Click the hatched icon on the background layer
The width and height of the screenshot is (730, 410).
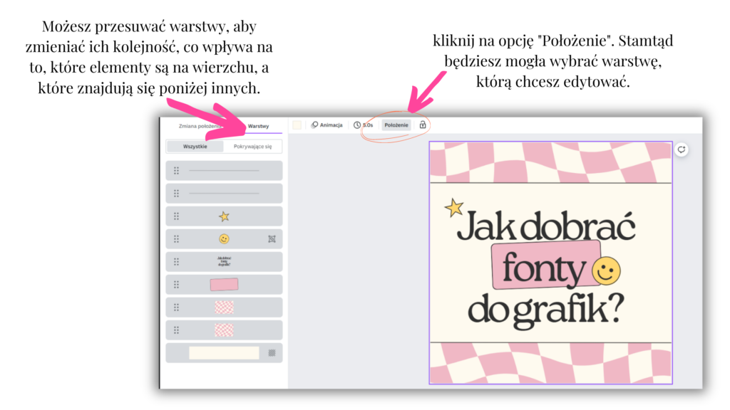pos(272,353)
